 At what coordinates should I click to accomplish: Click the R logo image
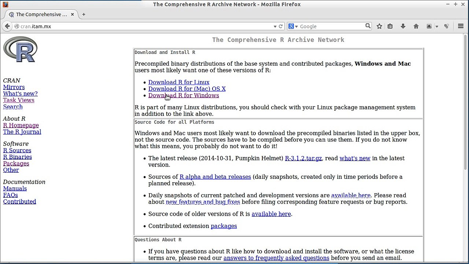tap(21, 49)
